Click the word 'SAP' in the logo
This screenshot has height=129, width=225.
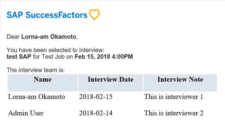tap(15, 15)
